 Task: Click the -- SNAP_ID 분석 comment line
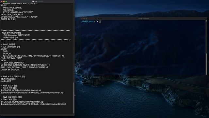(8, 45)
